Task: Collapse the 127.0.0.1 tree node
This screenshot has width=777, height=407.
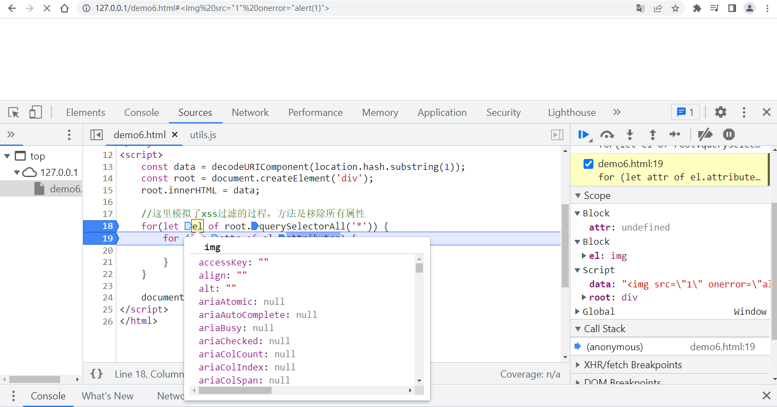Action: pyautogui.click(x=17, y=173)
